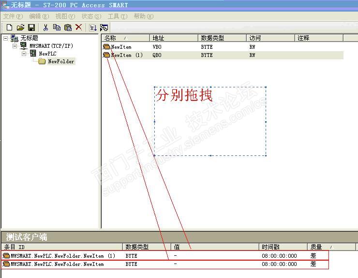Select MWSMART (TCP/IP) label in tree
This screenshot has width=358, height=278.
51,46
